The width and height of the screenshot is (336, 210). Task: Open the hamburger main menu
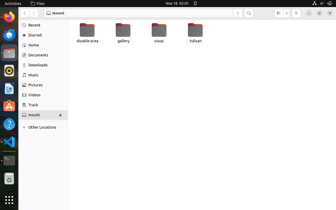click(x=296, y=13)
